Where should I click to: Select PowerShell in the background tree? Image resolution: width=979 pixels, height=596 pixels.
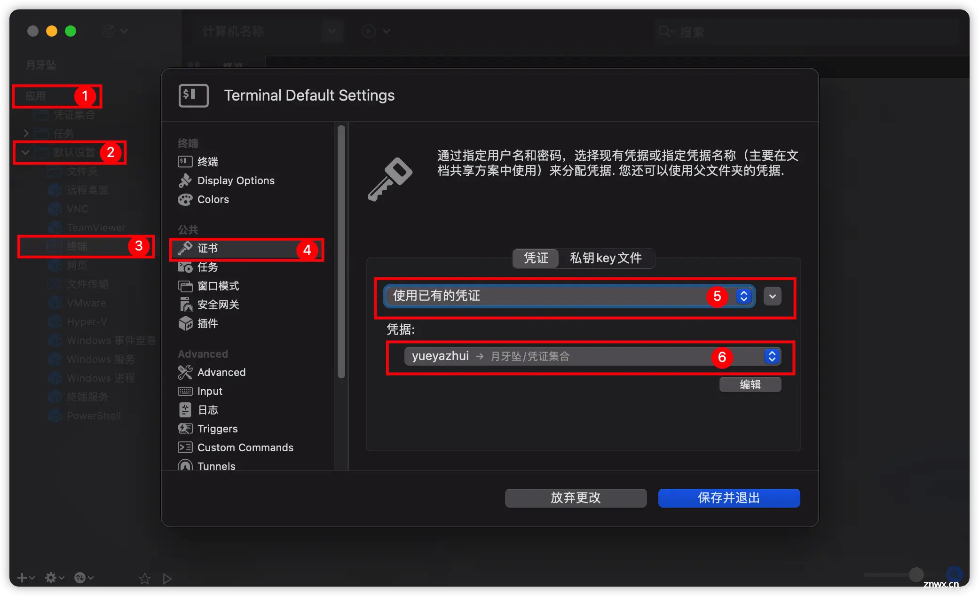click(85, 416)
